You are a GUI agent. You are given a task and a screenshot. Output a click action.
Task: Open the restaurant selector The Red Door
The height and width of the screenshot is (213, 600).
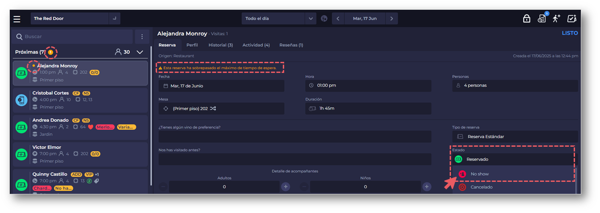(x=75, y=19)
